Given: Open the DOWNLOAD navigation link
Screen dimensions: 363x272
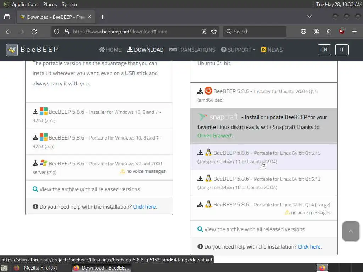Looking at the screenshot, I should [x=145, y=50].
